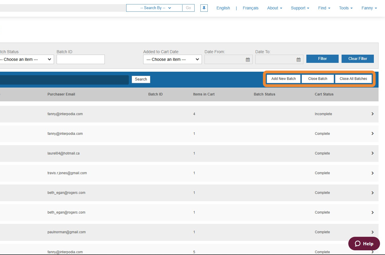Click the Add New Batch button
This screenshot has width=385, height=255.
(x=283, y=79)
